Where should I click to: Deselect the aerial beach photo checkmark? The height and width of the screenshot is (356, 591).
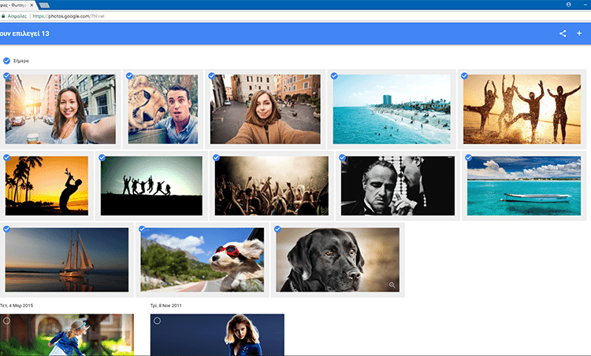pos(334,76)
